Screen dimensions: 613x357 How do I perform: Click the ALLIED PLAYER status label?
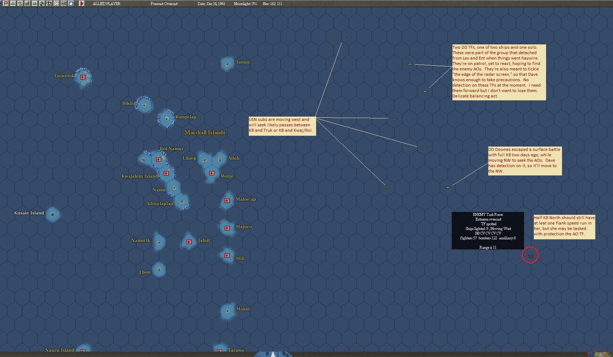tap(107, 4)
